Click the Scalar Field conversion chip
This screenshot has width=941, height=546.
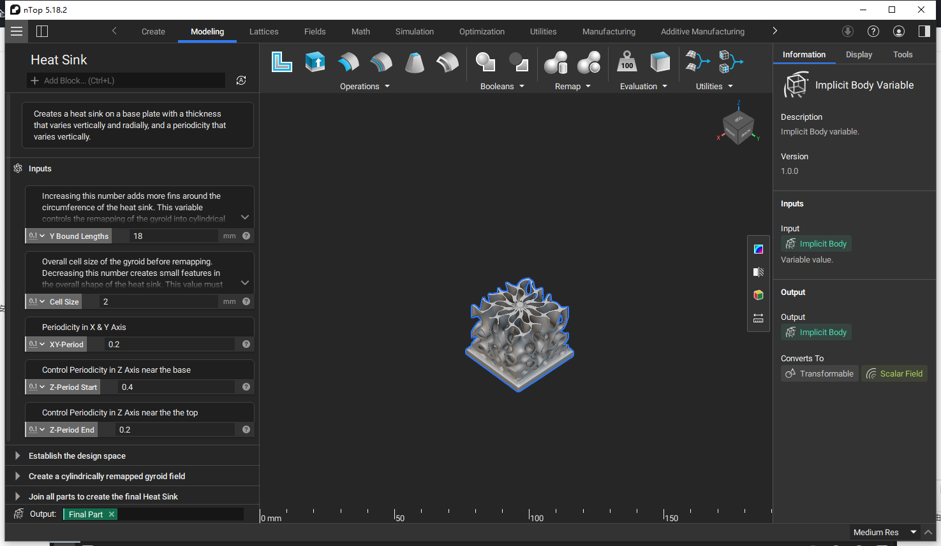coord(894,373)
